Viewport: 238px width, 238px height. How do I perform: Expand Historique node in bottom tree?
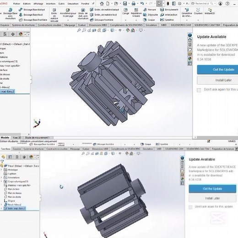pyautogui.click(x=1, y=170)
